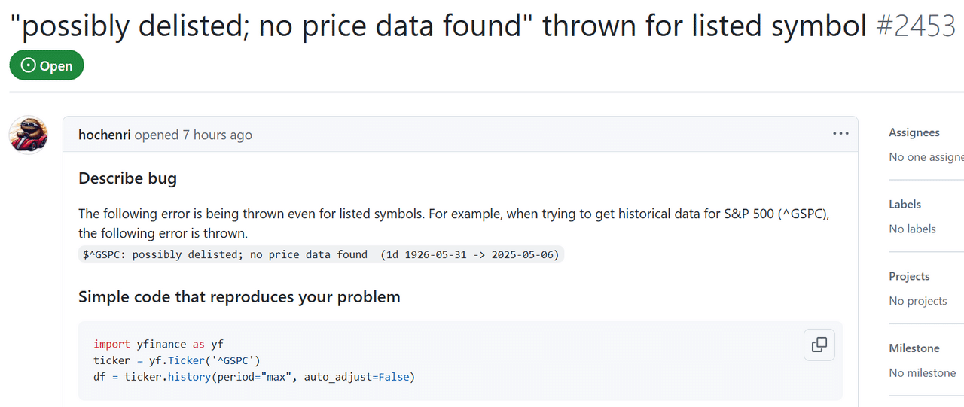
Task: Click the 'No one assigned' text
Action: tap(926, 156)
